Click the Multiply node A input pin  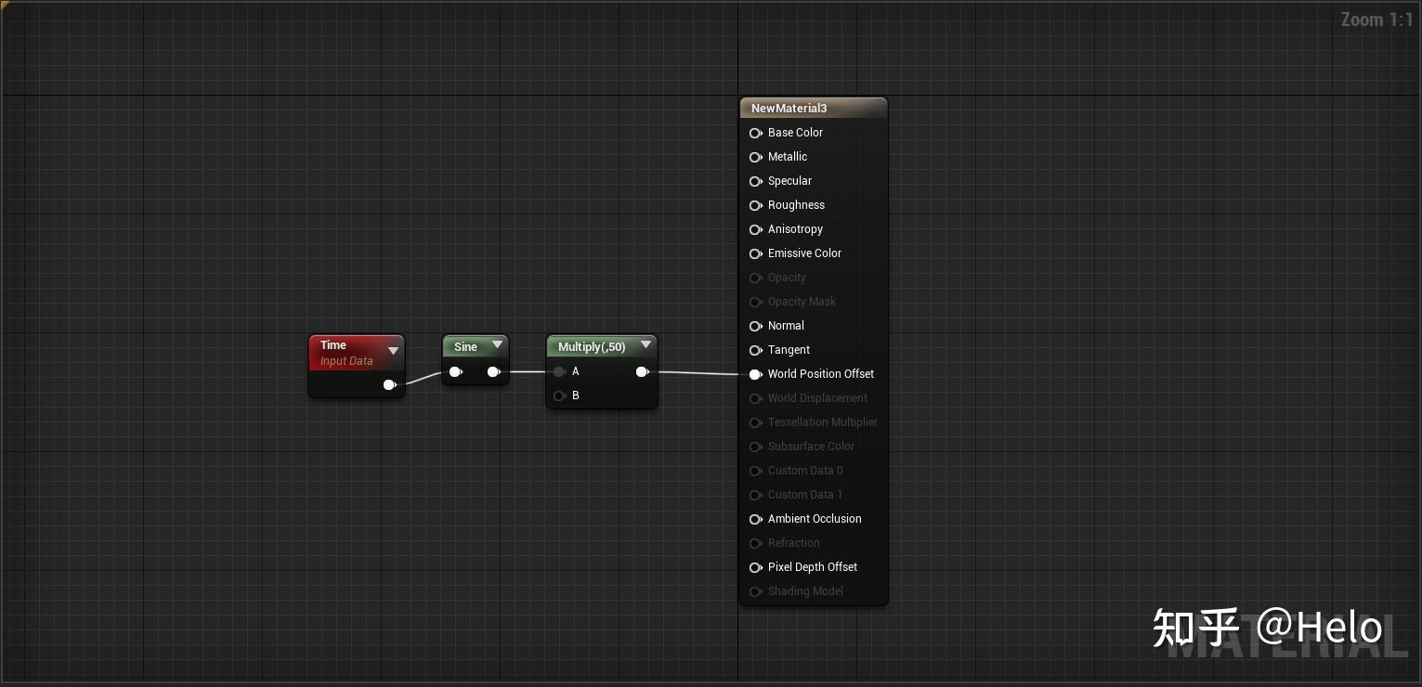559,371
